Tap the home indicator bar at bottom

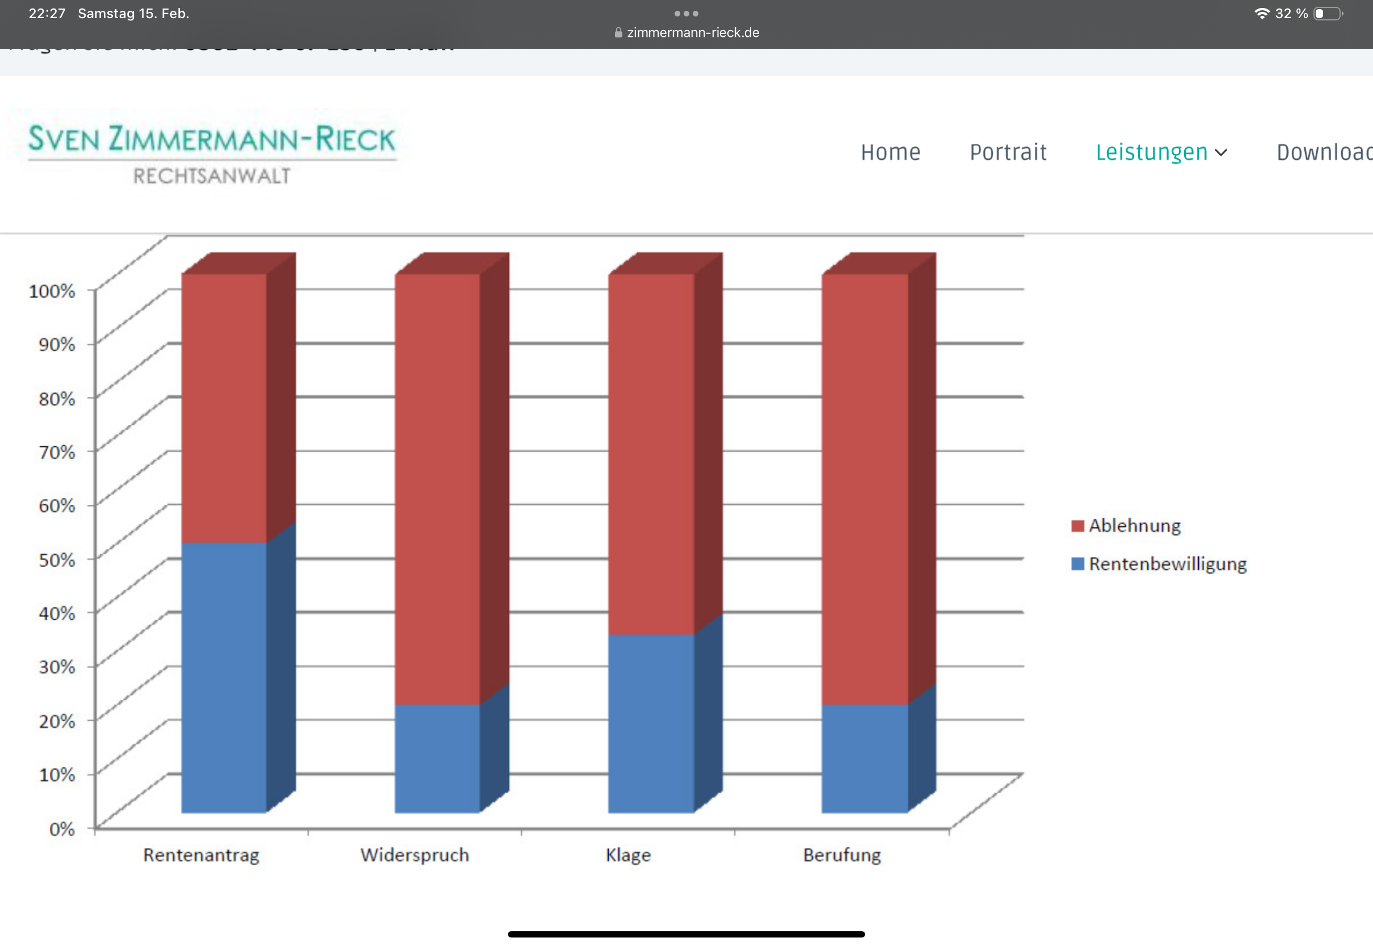[686, 934]
